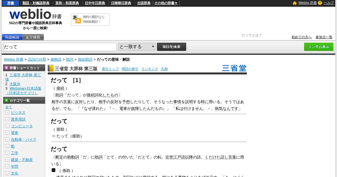Expand the 電車 category plus box
The height and width of the screenshot is (177, 337).
pos(7,133)
